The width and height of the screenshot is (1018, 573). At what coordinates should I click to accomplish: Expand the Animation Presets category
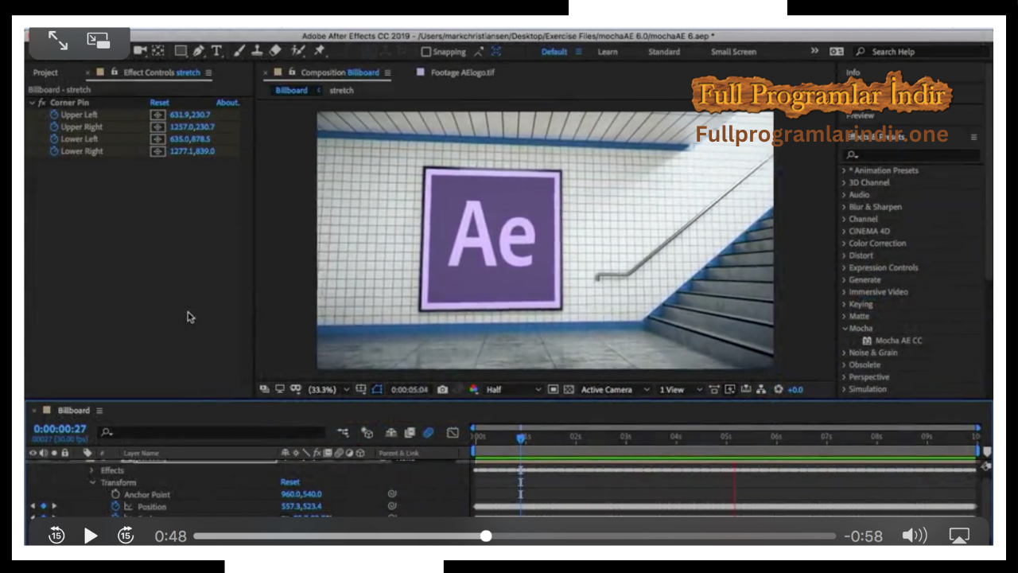(845, 170)
